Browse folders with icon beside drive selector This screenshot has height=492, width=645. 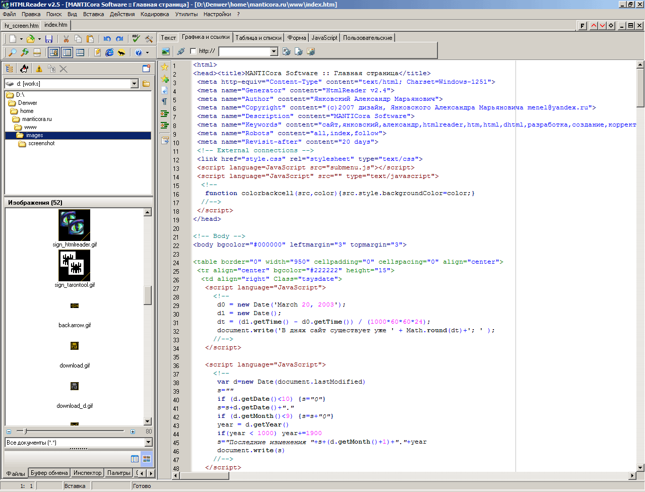146,84
